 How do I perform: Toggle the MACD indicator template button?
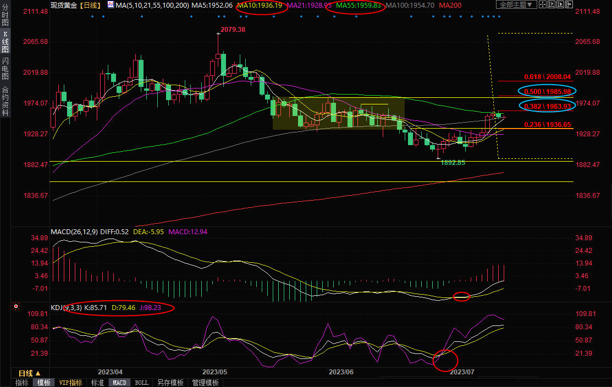pos(119,383)
